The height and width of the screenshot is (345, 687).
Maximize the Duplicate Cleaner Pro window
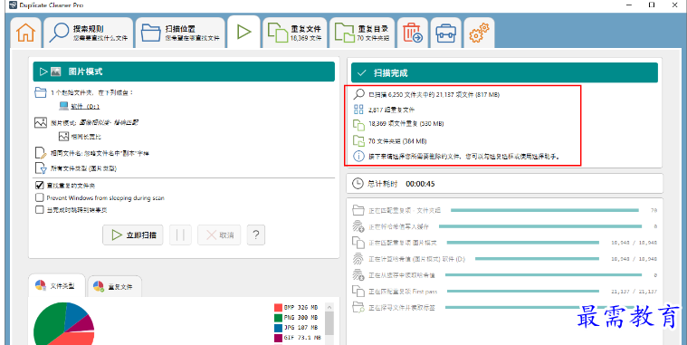pos(652,5)
